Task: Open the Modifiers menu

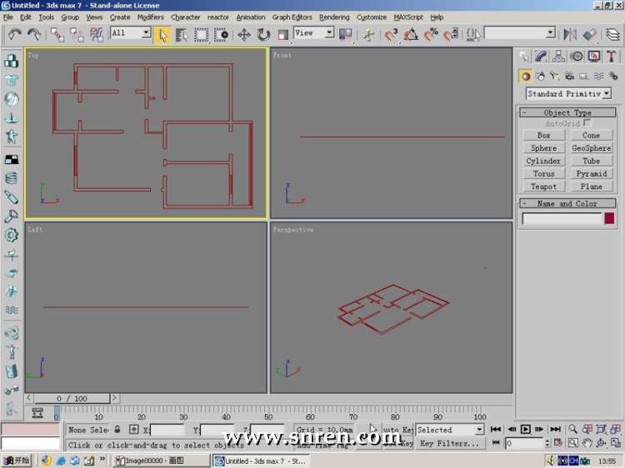Action: point(150,17)
